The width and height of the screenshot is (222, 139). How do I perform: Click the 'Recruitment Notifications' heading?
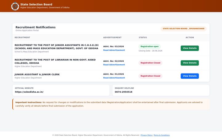pyautogui.click(x=35, y=27)
